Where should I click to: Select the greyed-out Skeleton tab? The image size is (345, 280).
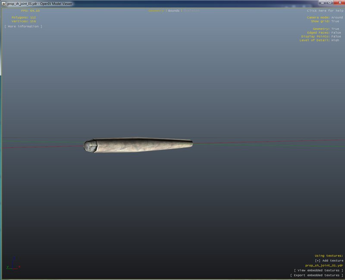[x=191, y=11]
